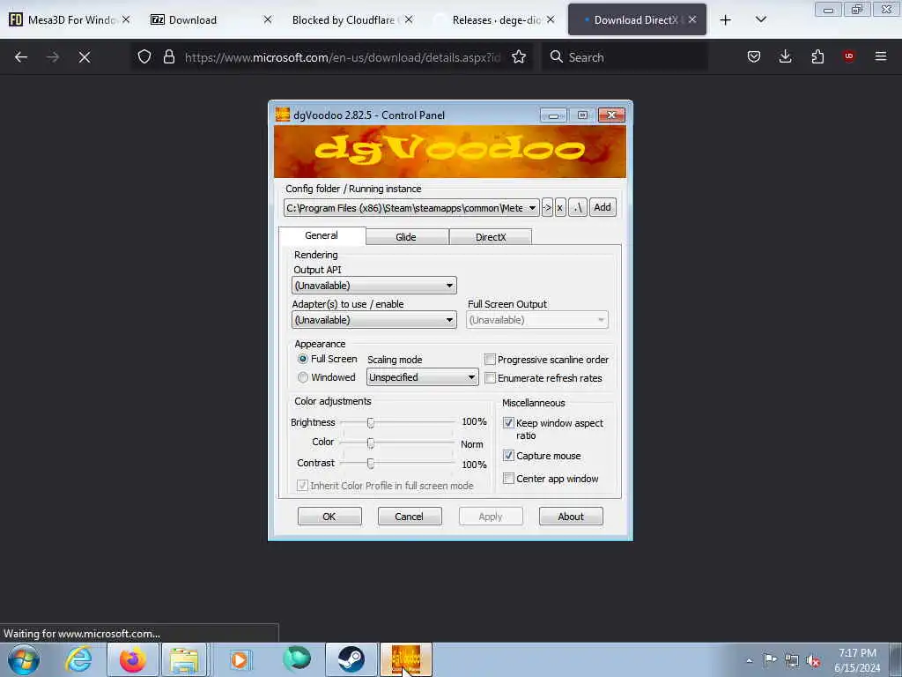The image size is (902, 677).
Task: Open the Glide tab in dgVoodoo
Action: click(x=406, y=236)
